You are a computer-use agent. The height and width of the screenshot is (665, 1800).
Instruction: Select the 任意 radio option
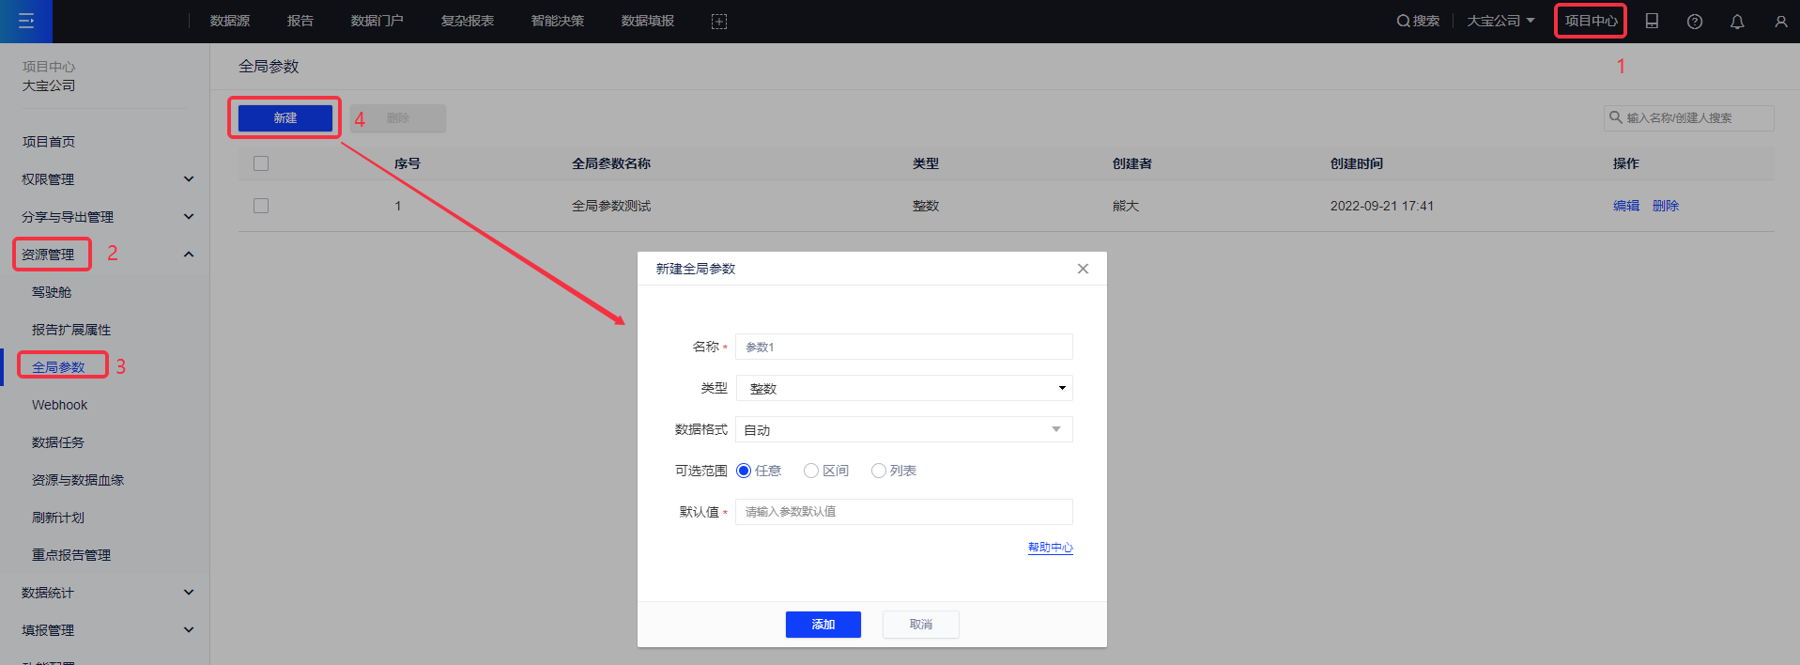(x=744, y=471)
